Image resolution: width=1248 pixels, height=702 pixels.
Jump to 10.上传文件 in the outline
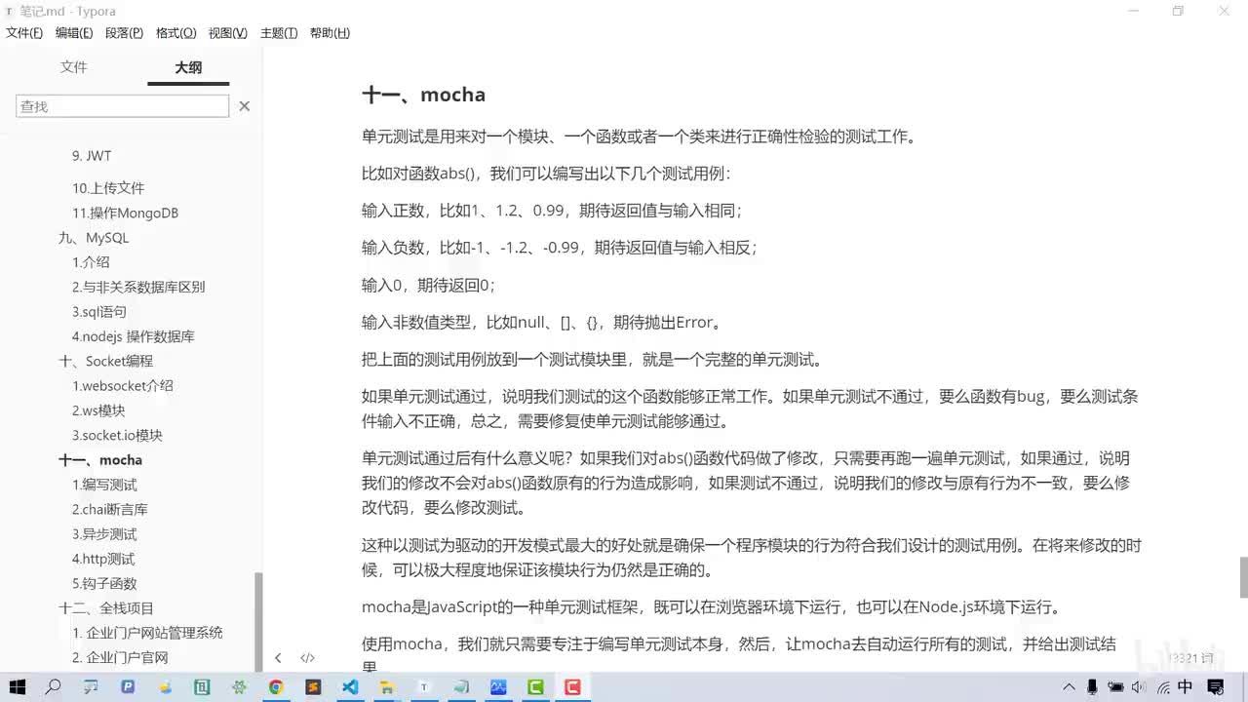(108, 188)
